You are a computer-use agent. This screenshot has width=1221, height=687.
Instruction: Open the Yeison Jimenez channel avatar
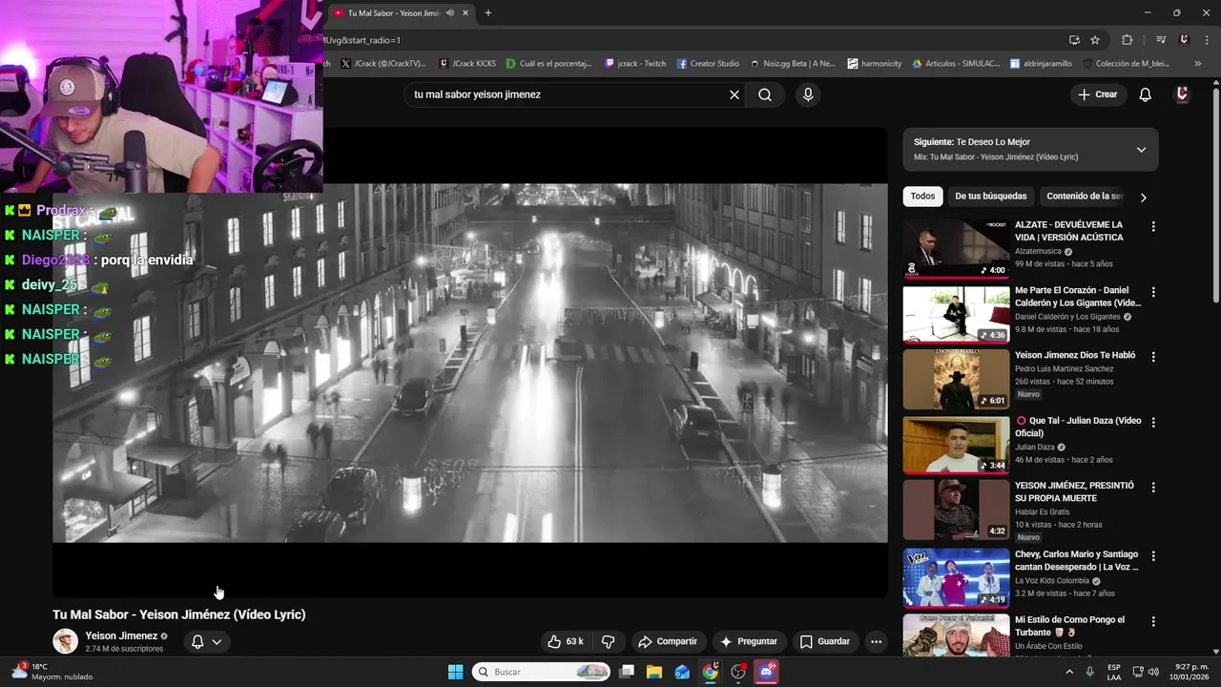click(x=65, y=641)
